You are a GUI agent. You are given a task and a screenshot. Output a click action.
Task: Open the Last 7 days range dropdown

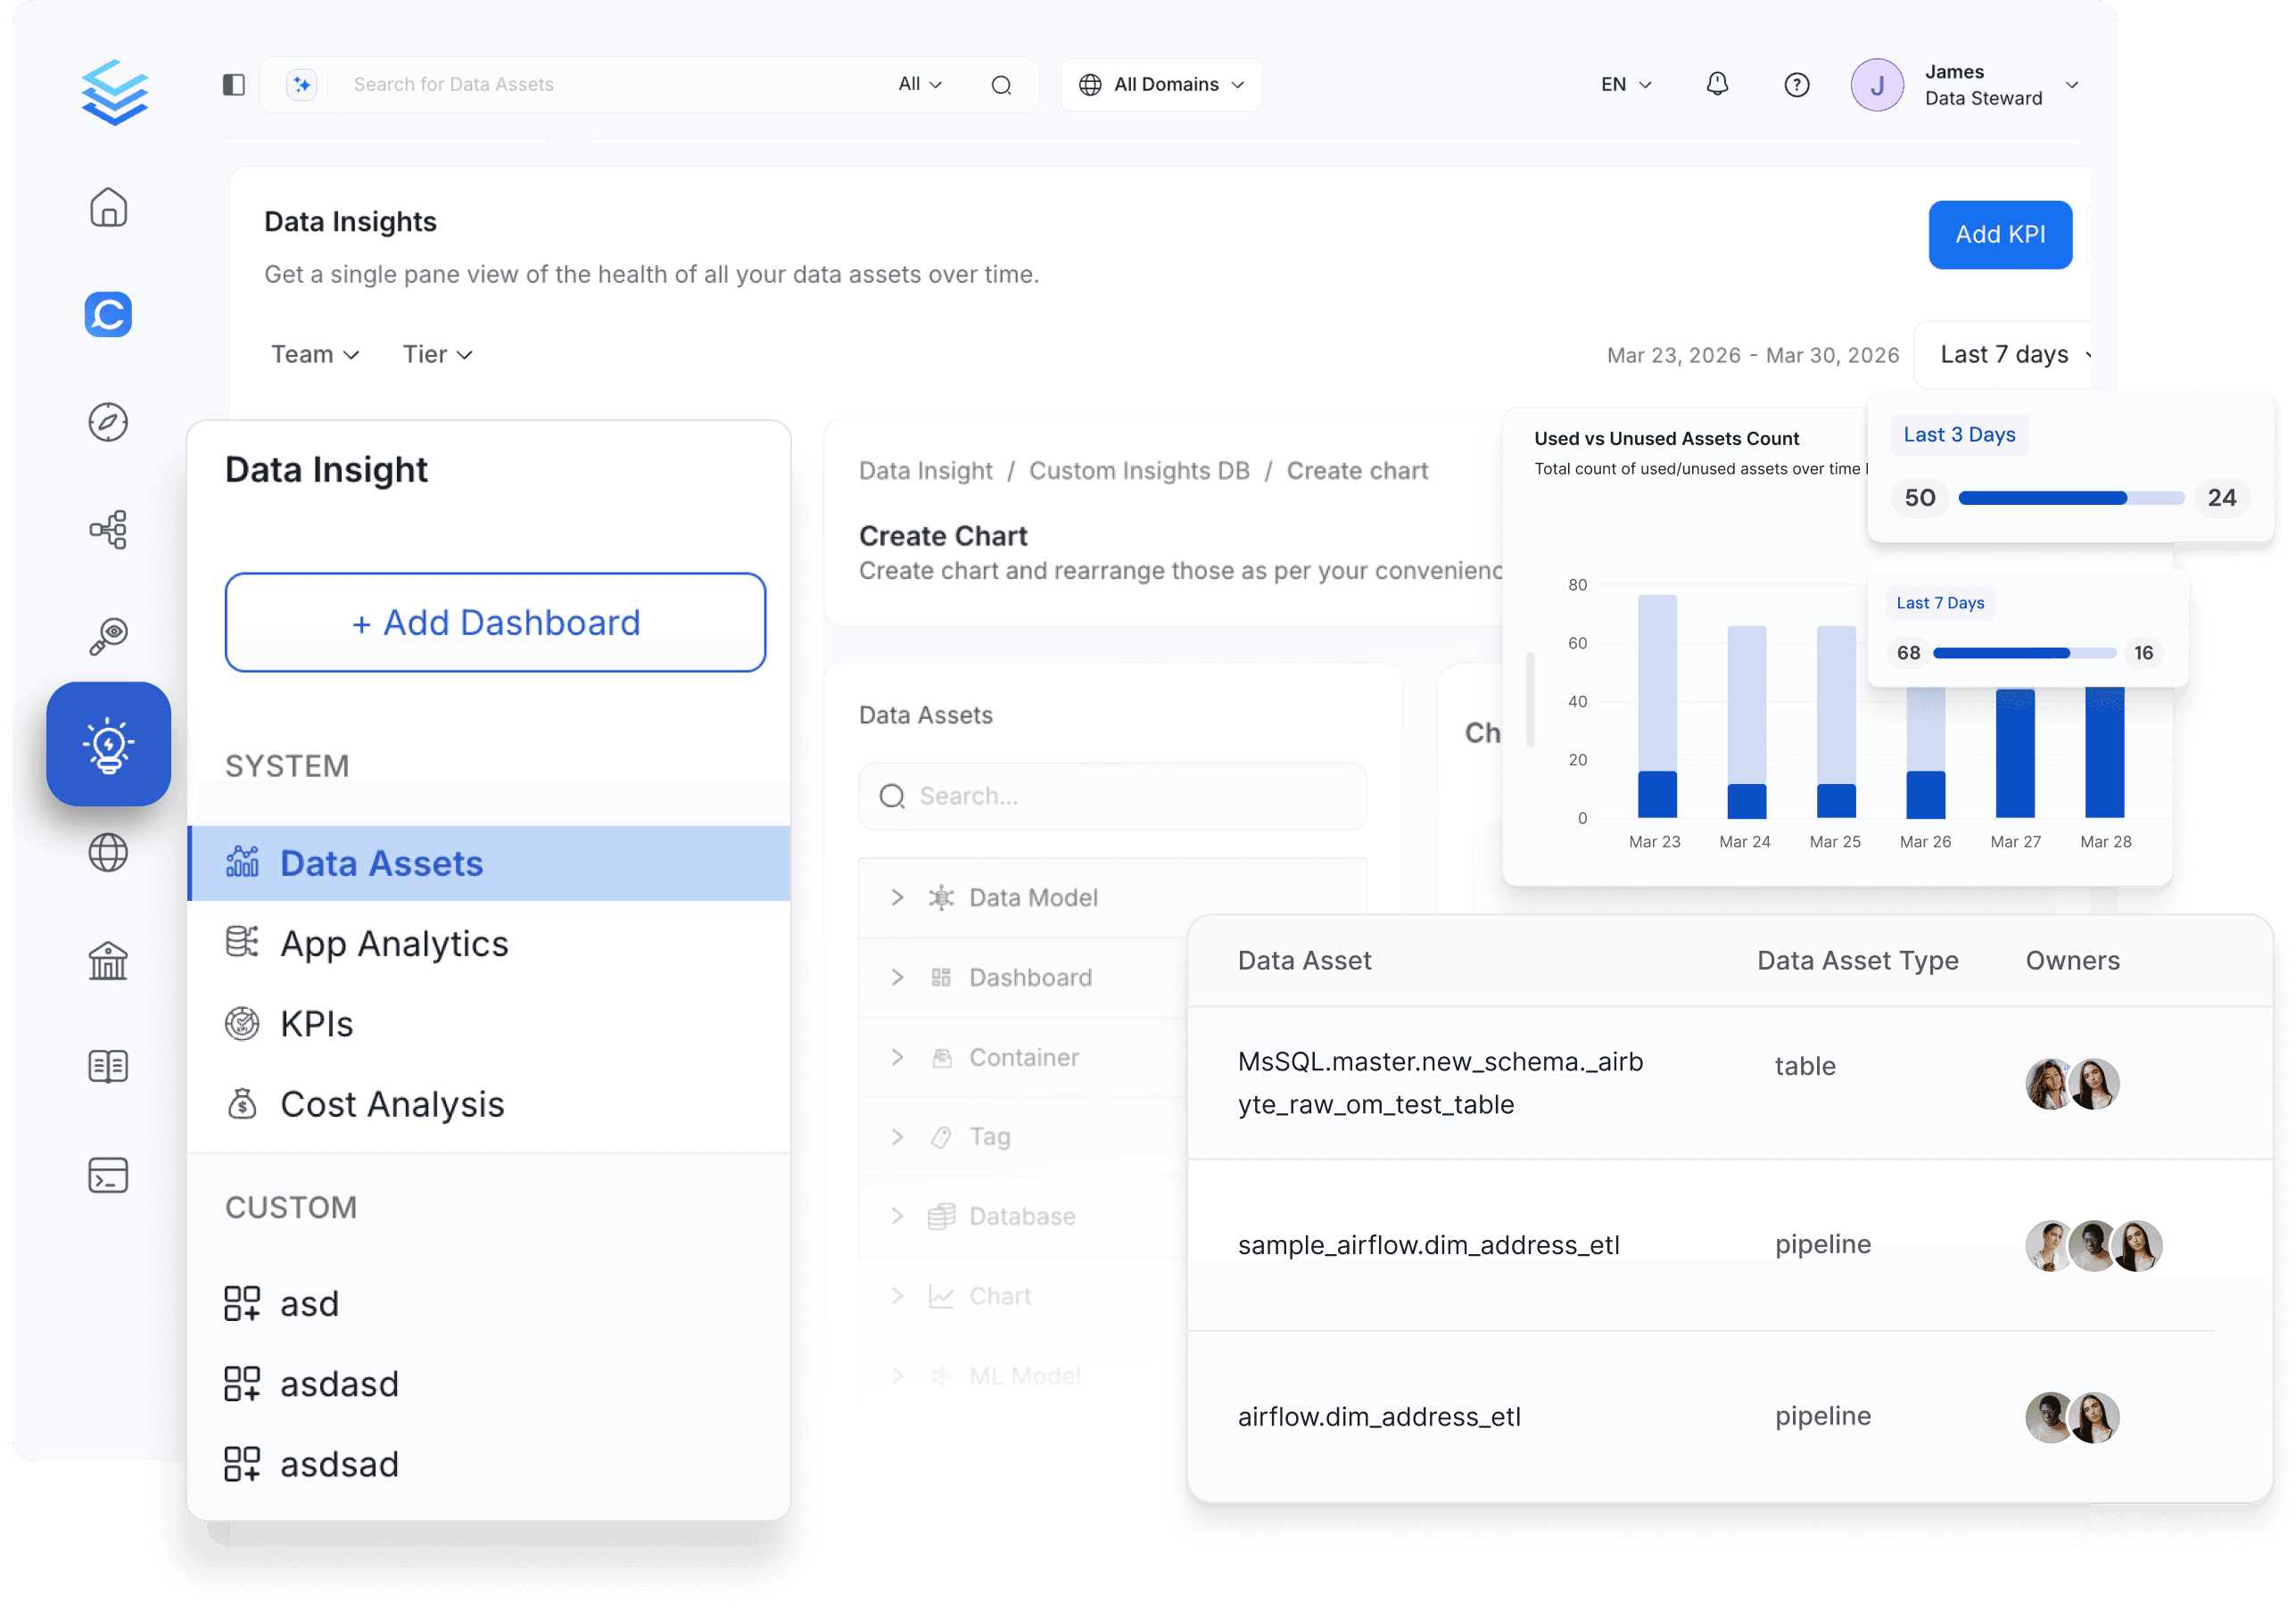[2004, 354]
